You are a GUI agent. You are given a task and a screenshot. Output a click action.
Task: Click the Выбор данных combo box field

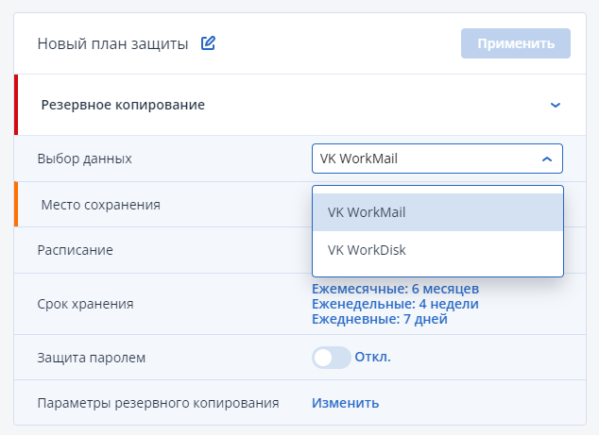coord(425,159)
